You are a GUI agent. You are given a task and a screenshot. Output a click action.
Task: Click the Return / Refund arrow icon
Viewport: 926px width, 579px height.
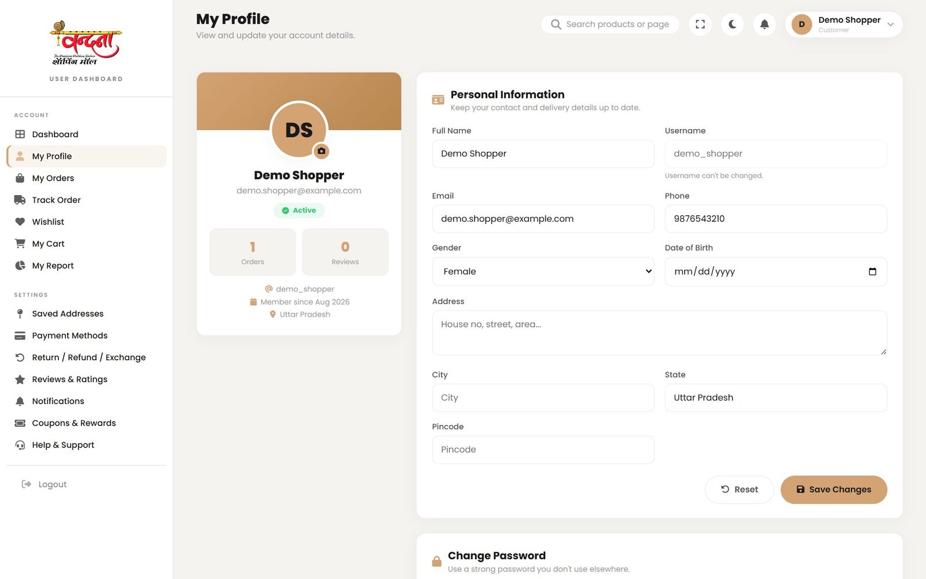click(20, 357)
